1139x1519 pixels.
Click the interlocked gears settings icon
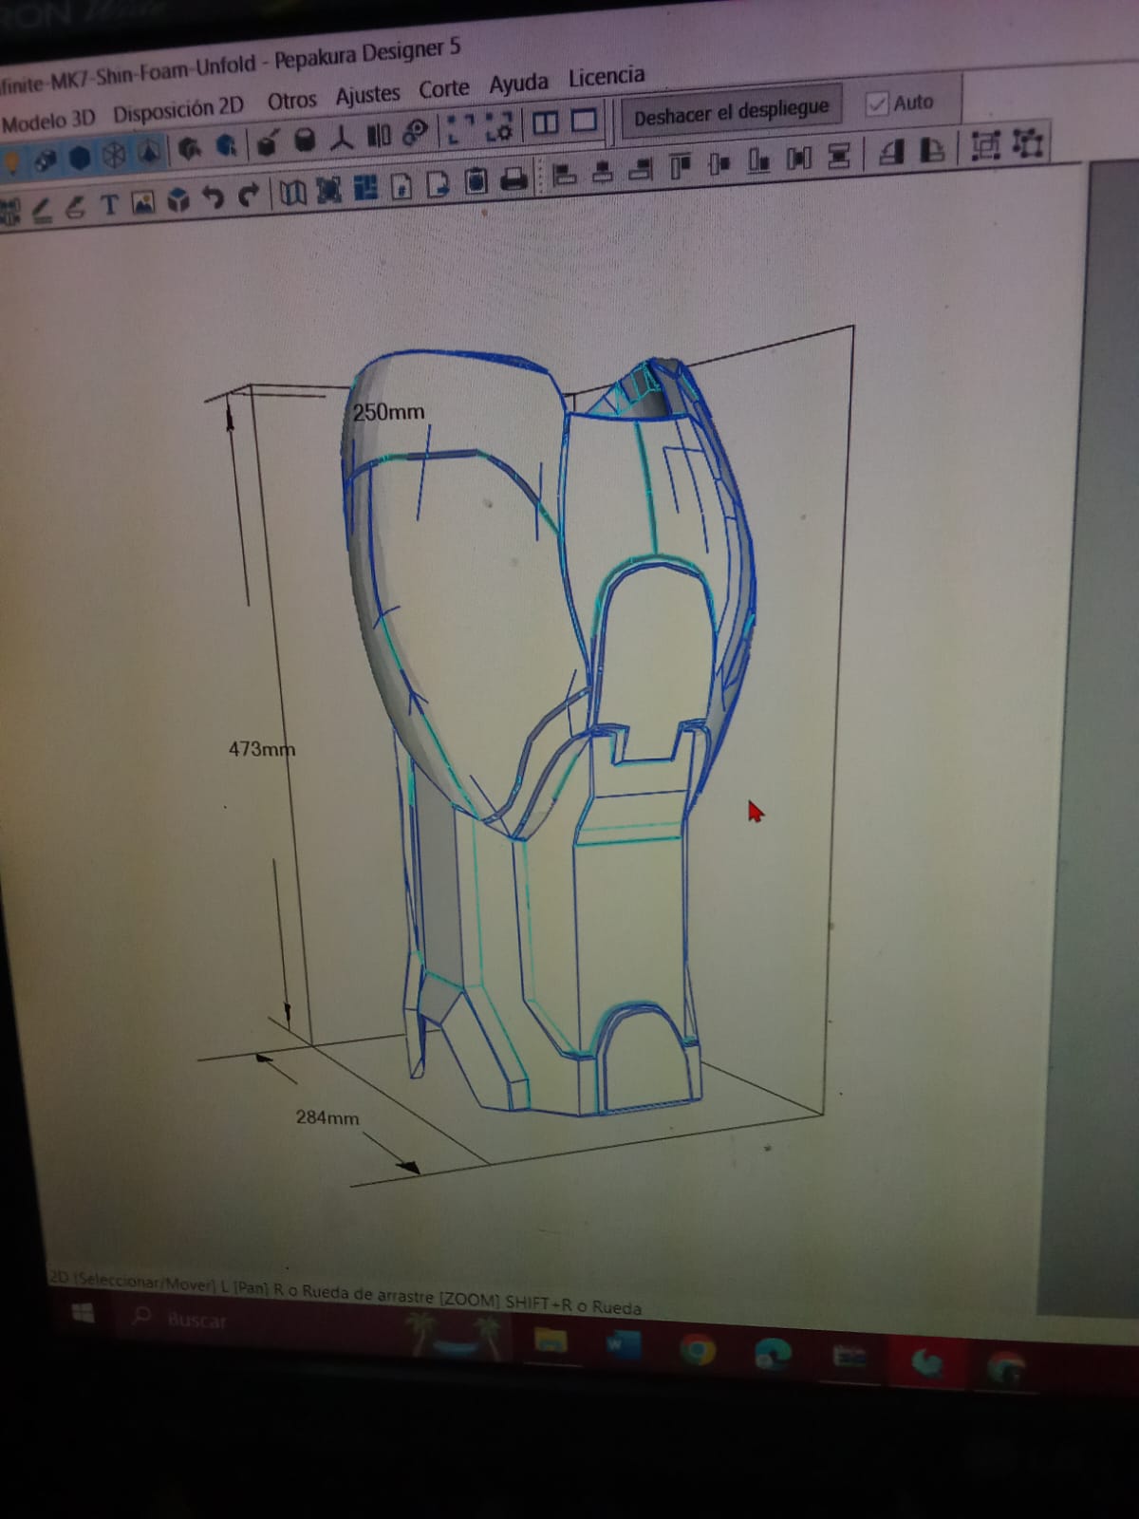(x=415, y=132)
